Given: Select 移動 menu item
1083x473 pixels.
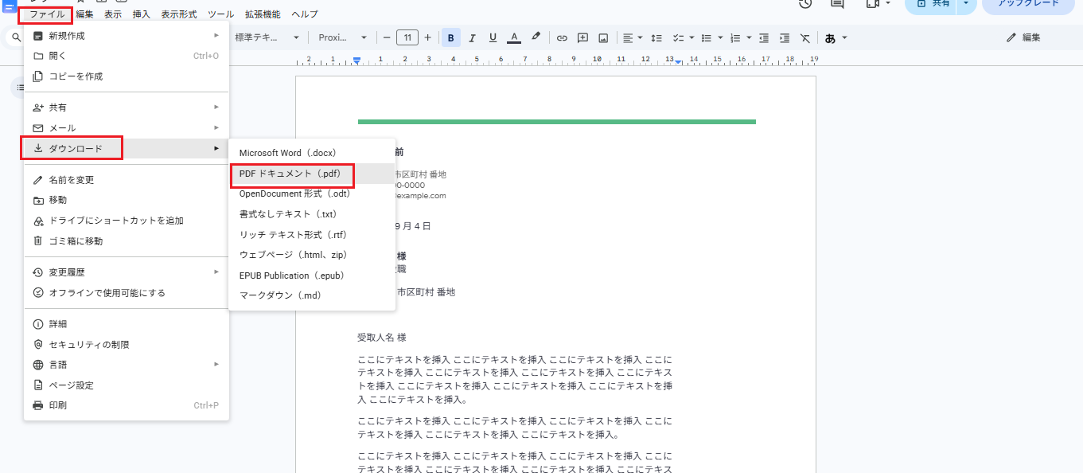Looking at the screenshot, I should tap(127, 200).
